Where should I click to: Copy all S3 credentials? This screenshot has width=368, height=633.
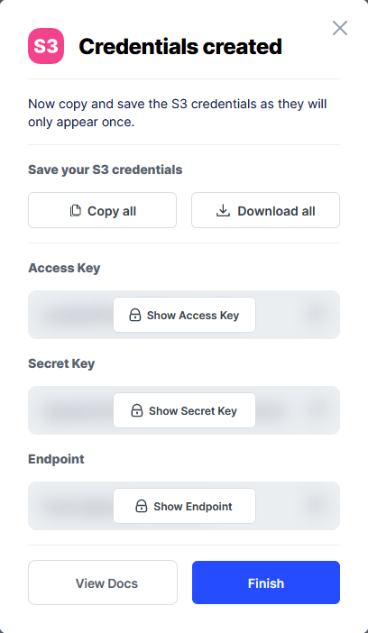(102, 210)
